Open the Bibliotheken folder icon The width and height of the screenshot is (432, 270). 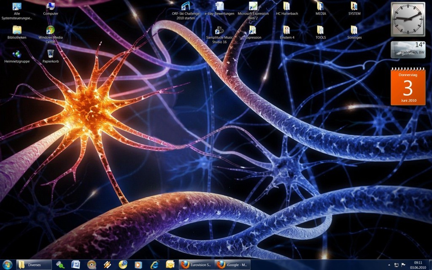point(17,30)
